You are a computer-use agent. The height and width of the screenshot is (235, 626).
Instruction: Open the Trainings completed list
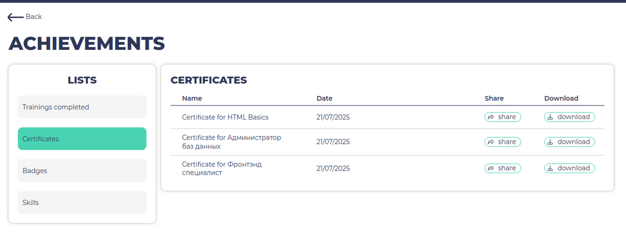coord(82,107)
